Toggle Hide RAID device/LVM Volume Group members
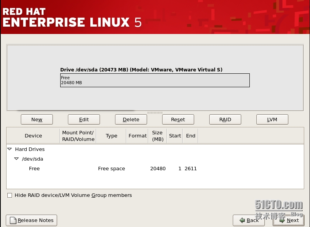The width and height of the screenshot is (310, 227). coord(10,195)
